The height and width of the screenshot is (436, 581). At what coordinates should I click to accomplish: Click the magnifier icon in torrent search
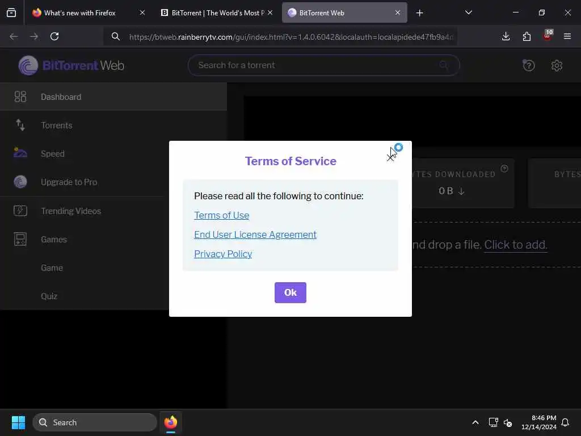click(x=444, y=65)
